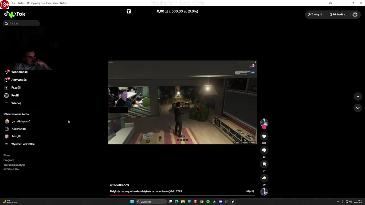
Task: Open the sound disc thumbnail under the share button
Action: [264, 192]
